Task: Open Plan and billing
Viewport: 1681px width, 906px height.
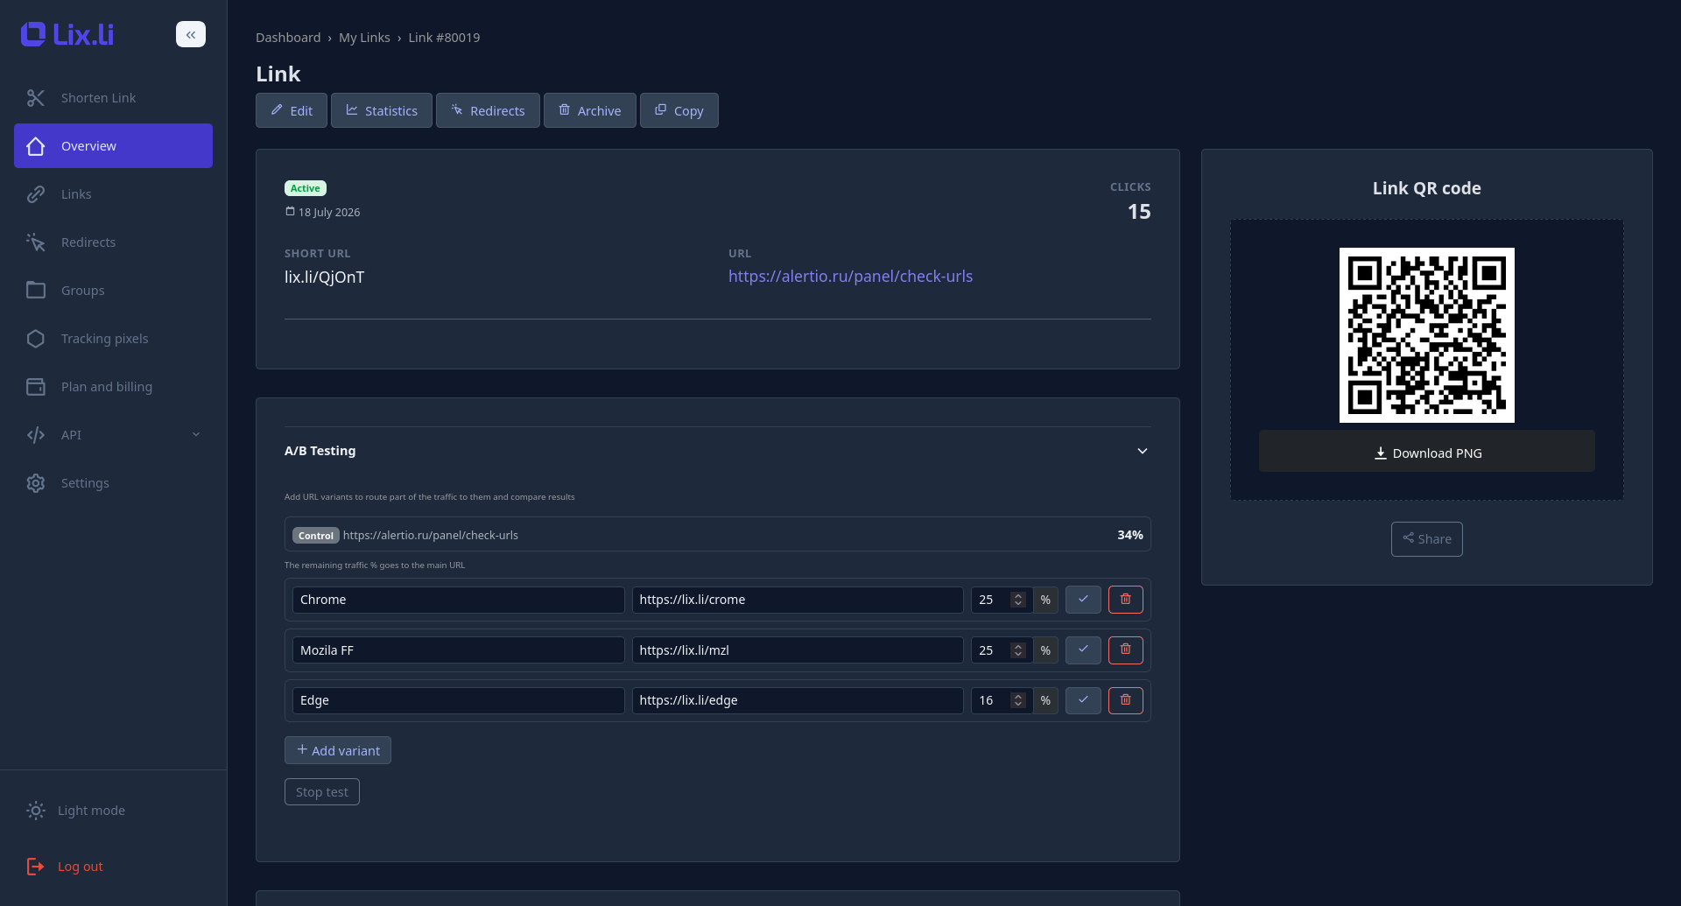Action: click(113, 387)
